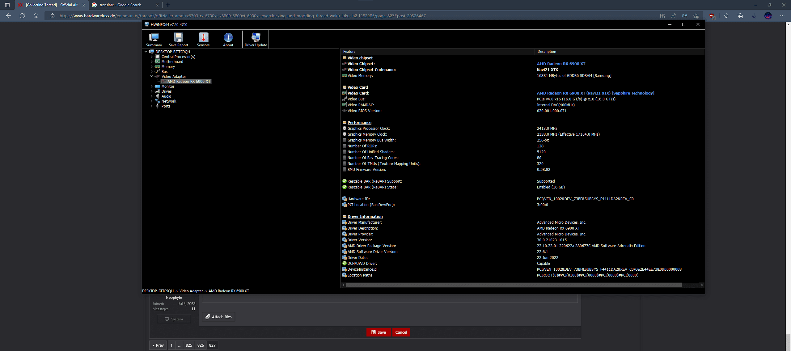Expand the Motherboard node
This screenshot has width=791, height=351.
(151, 61)
